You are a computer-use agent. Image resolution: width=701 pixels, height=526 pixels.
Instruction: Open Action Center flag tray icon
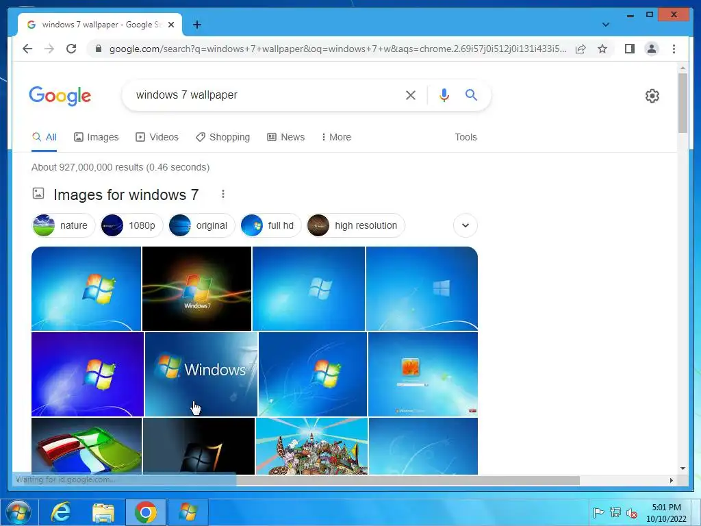[598, 512]
